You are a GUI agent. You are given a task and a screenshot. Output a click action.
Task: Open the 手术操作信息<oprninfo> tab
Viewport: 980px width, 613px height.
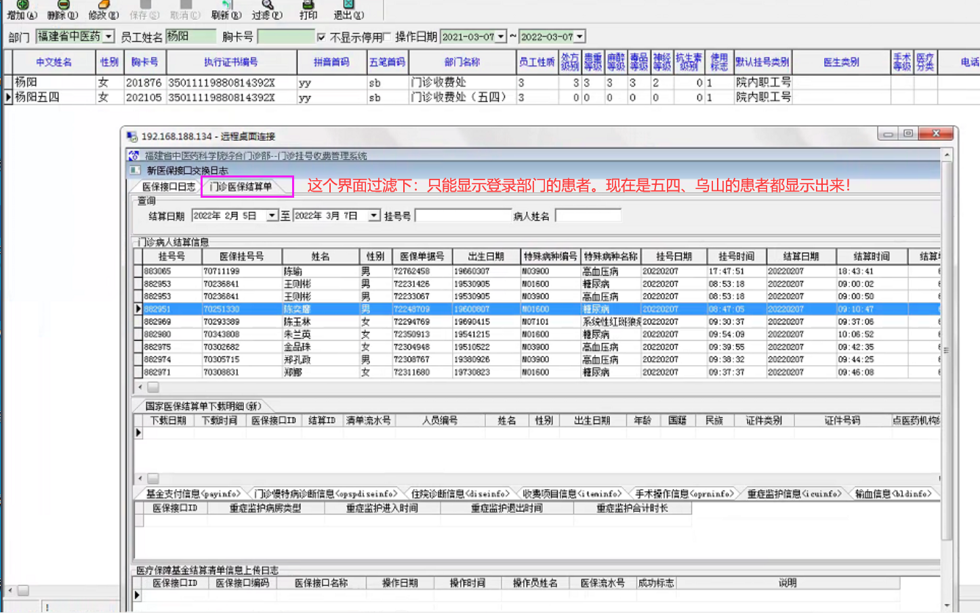pos(684,494)
